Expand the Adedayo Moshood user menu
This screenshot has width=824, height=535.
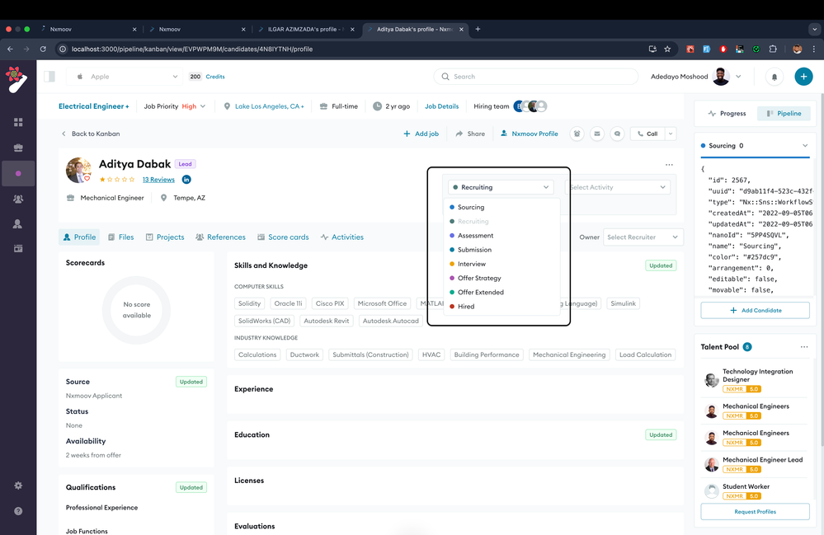(738, 77)
